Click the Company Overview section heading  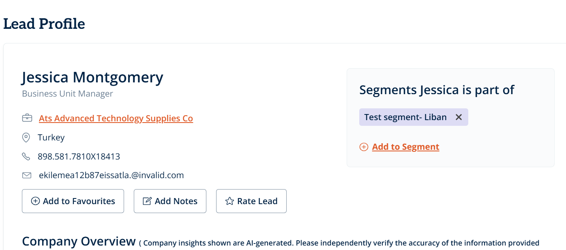click(79, 241)
